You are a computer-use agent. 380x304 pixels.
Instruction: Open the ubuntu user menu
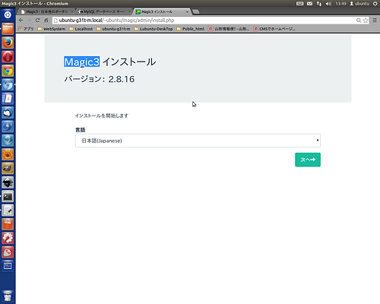pos(359,4)
